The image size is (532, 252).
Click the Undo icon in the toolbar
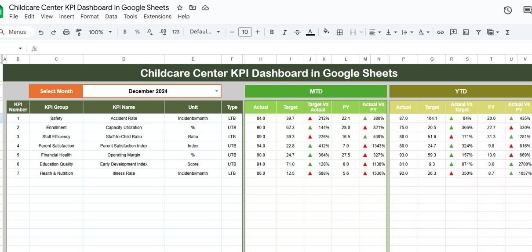tap(41, 32)
